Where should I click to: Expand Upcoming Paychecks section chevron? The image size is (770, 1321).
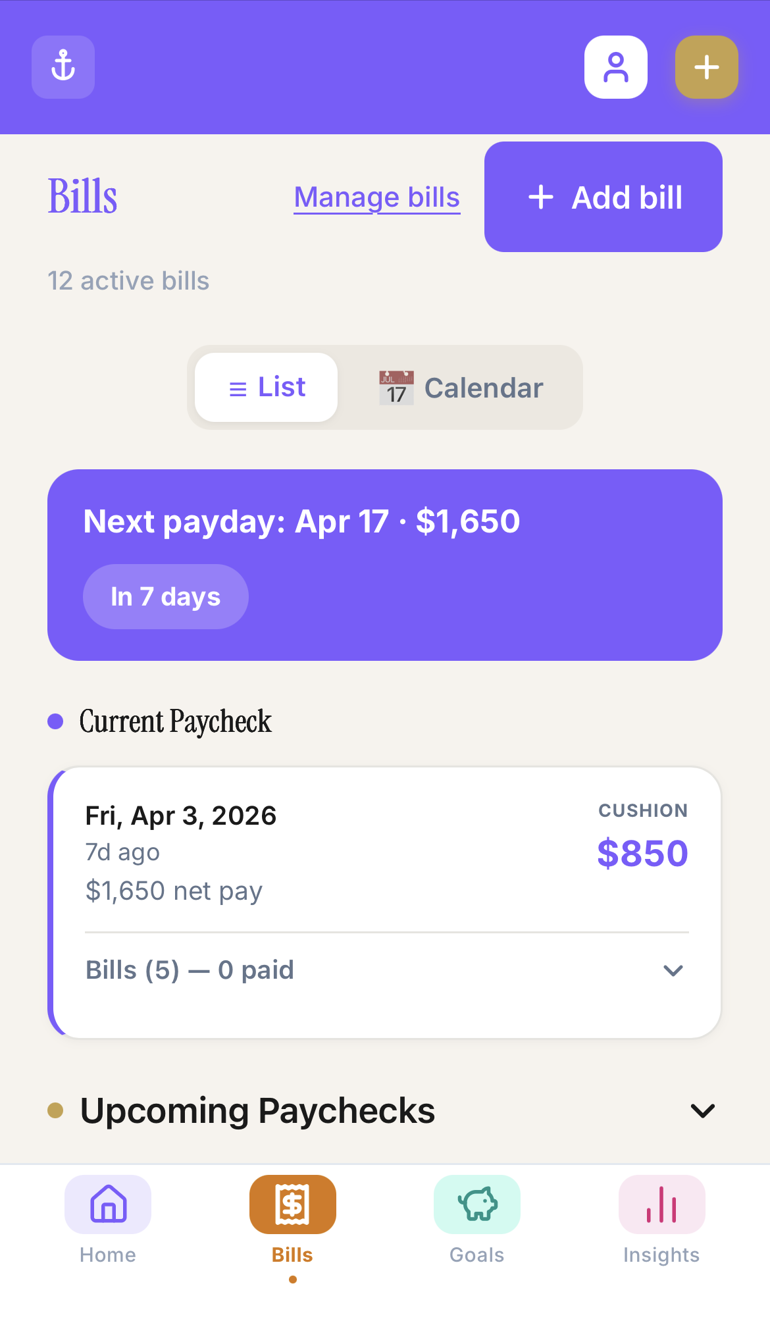coord(703,1111)
